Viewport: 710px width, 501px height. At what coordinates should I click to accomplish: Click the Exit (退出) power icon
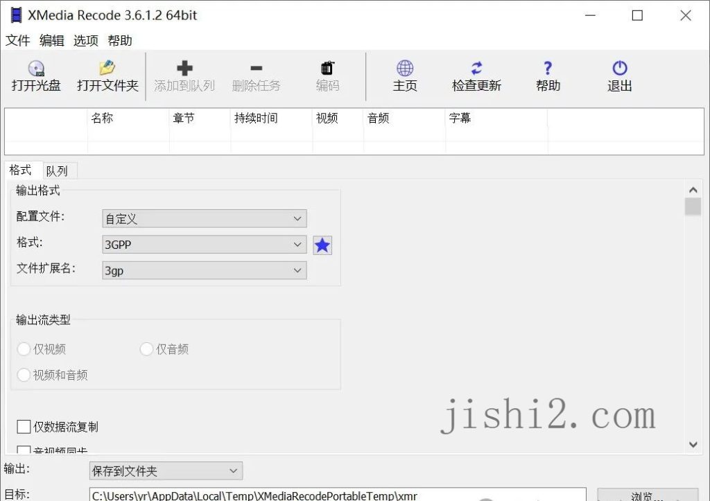[619, 69]
